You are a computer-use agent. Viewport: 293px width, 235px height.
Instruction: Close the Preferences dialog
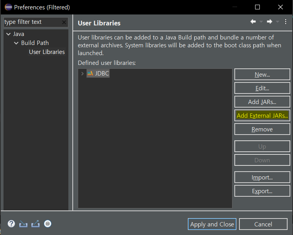point(280,7)
